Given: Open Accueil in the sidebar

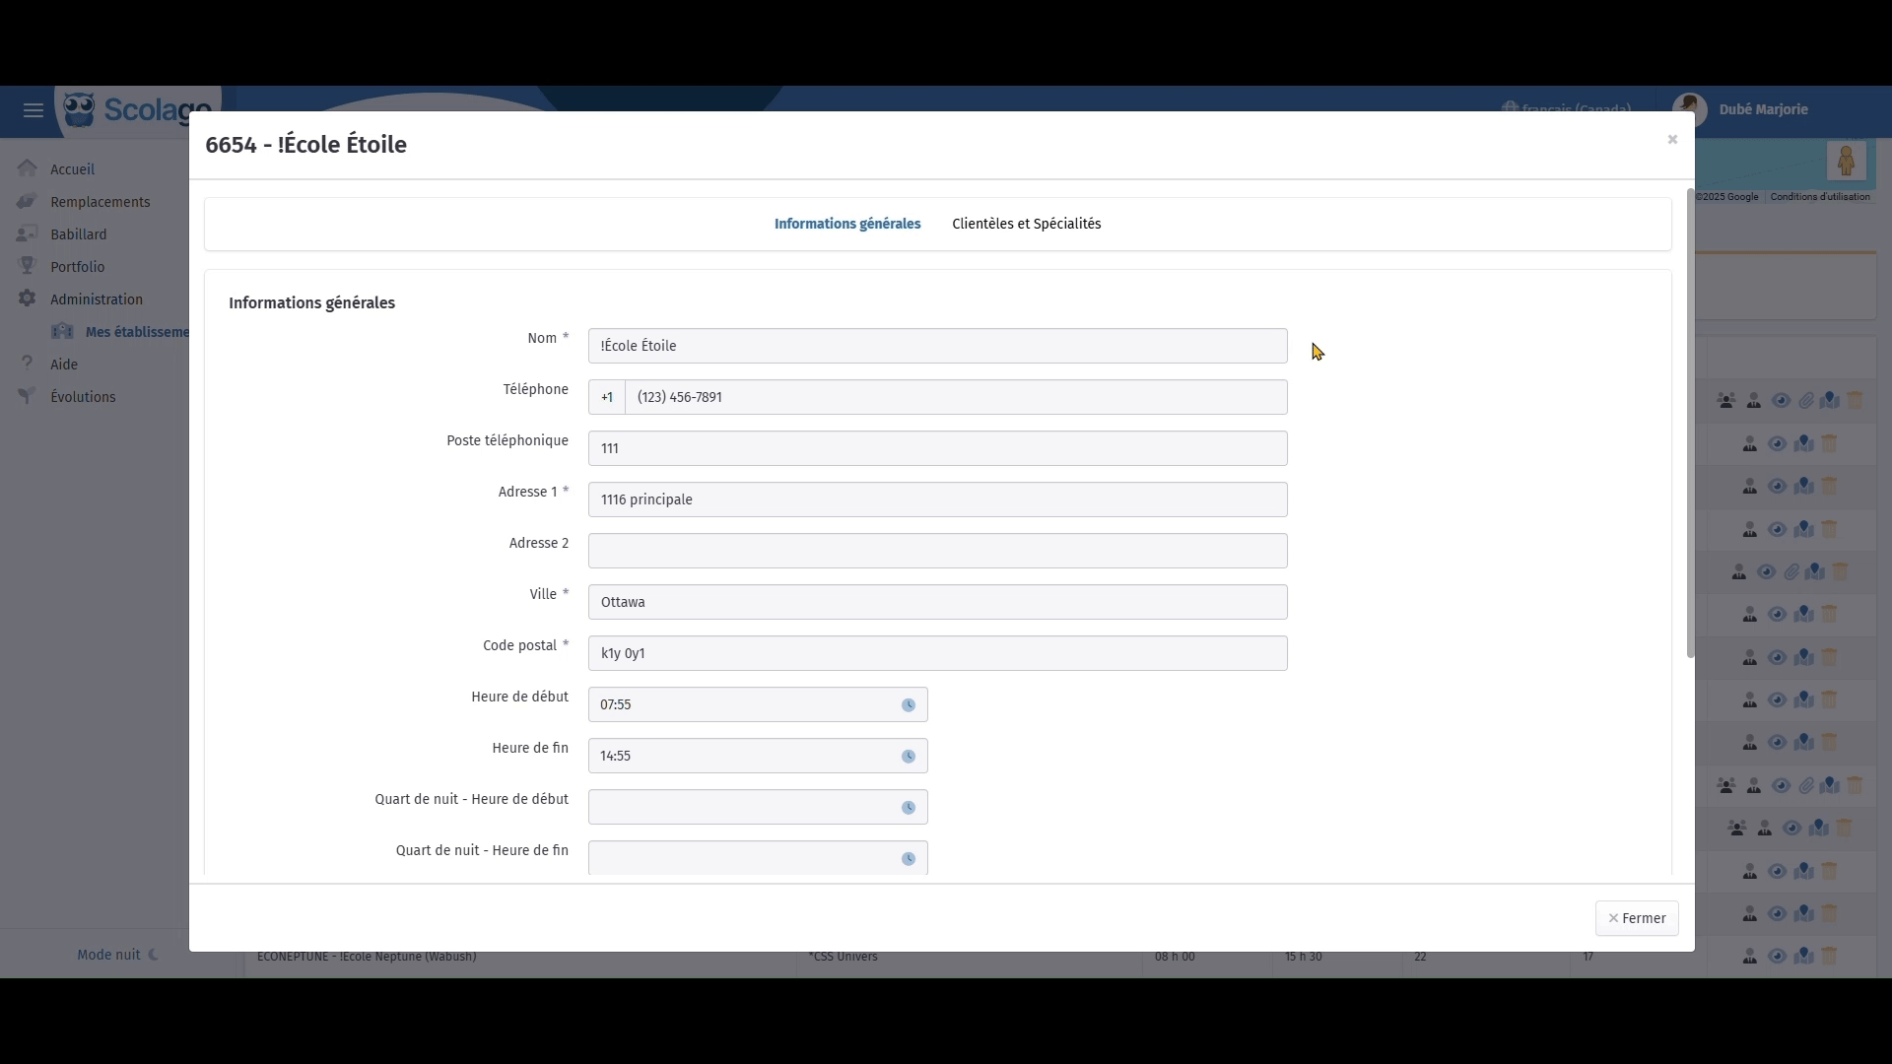Looking at the screenshot, I should pos(72,169).
